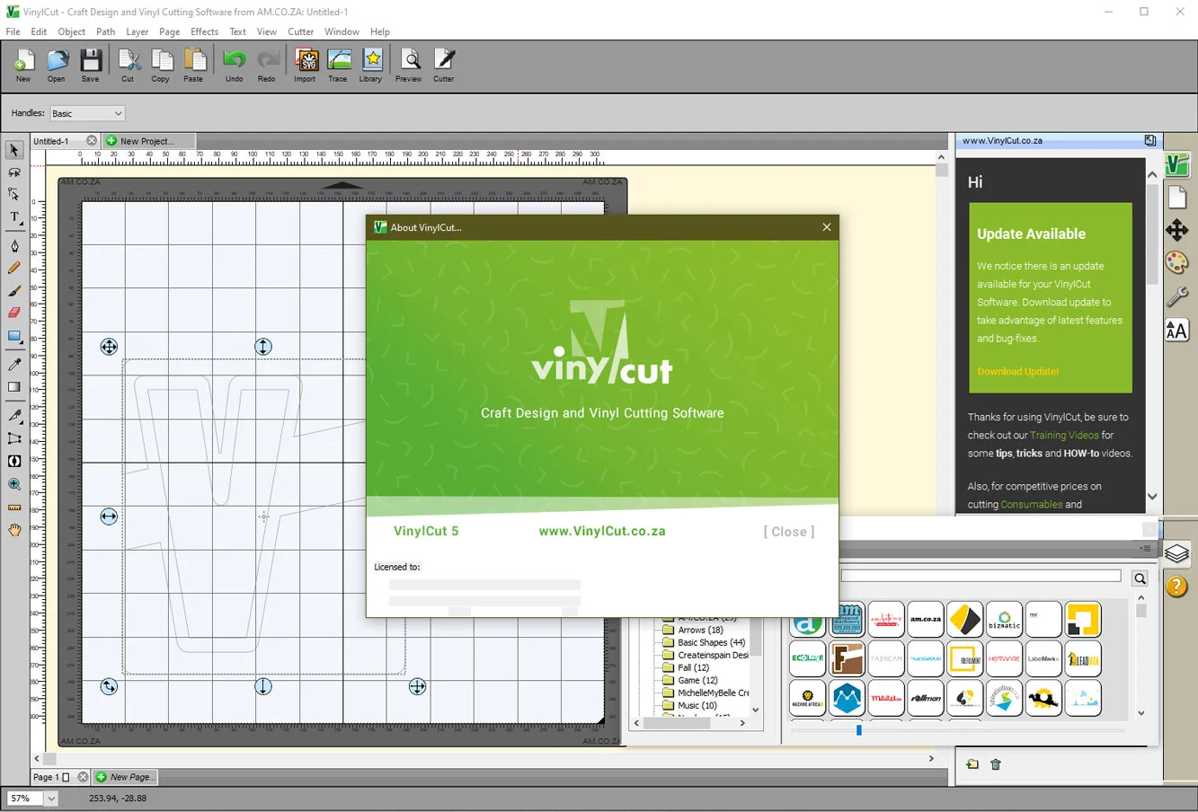Adjust the library thumbnail size slider
1198x812 pixels.
click(859, 730)
